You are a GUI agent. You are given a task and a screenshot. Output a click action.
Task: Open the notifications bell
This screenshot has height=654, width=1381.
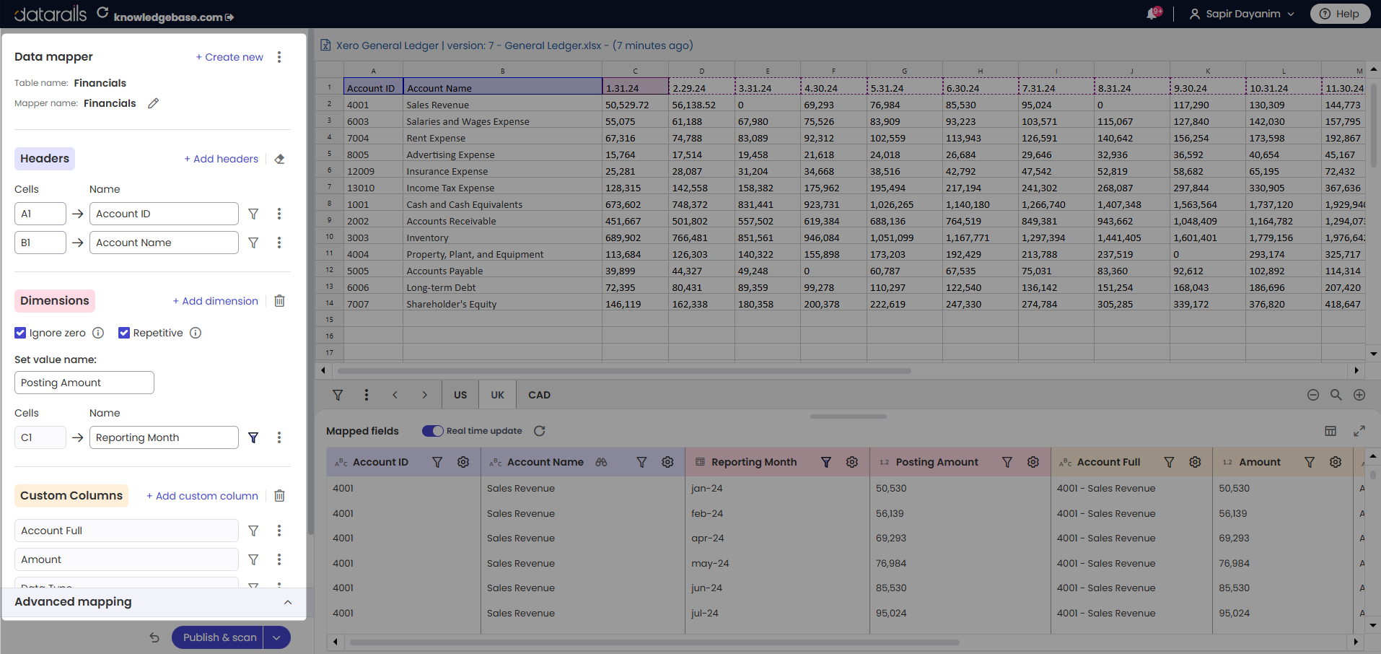click(1153, 14)
